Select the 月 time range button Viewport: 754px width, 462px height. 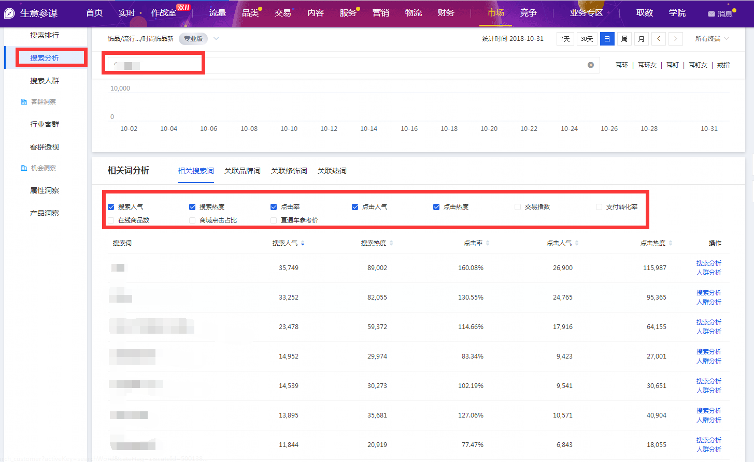coord(642,39)
